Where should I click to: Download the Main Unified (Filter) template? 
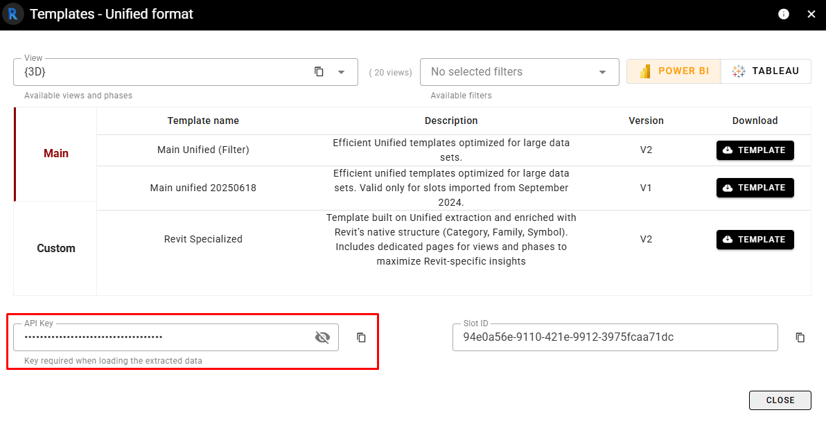[755, 150]
